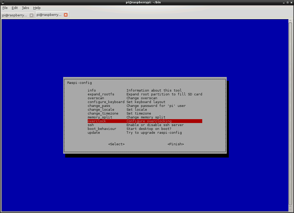Click the scrollbar up arrow

290,20
